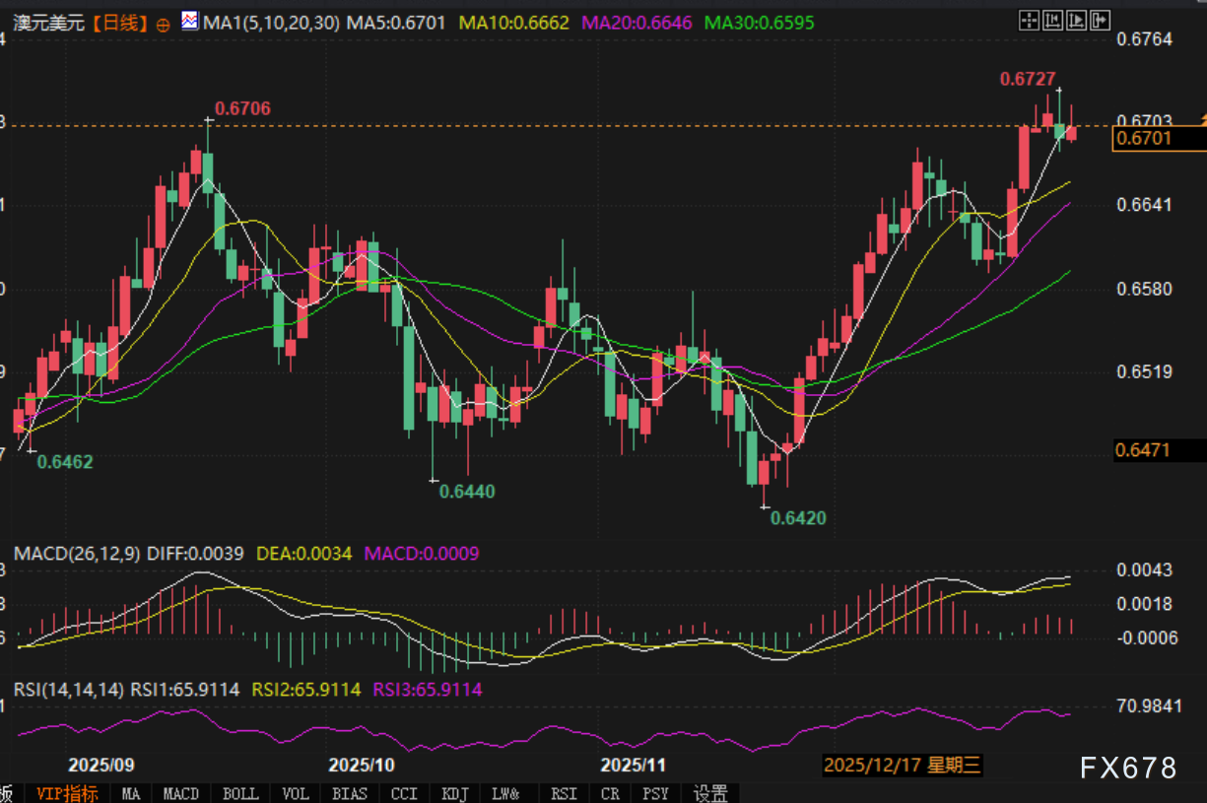Click the chart axis play-forward icon
This screenshot has height=803, width=1207.
[1076, 18]
